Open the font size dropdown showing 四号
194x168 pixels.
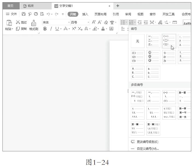[x=88, y=22]
